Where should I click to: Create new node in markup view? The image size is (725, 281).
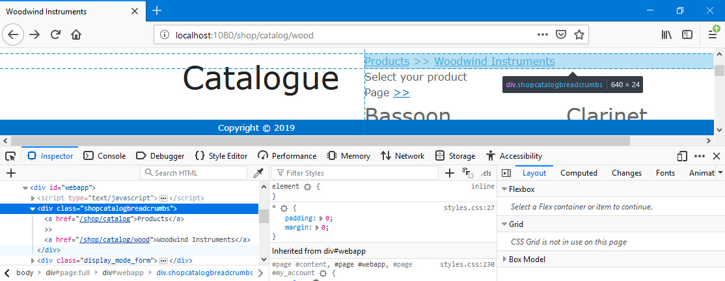pos(11,173)
